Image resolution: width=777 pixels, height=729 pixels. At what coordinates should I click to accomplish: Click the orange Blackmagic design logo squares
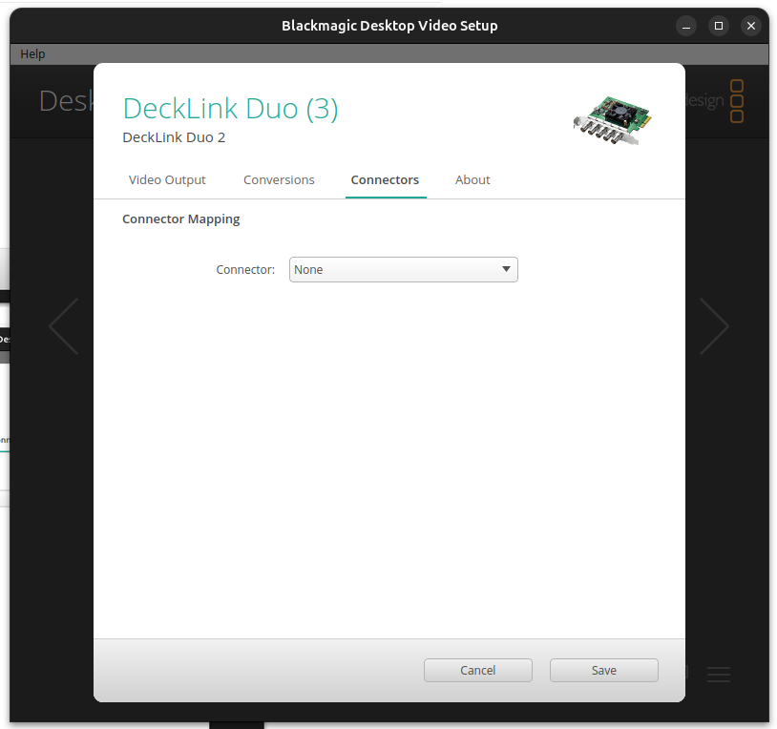click(x=736, y=101)
